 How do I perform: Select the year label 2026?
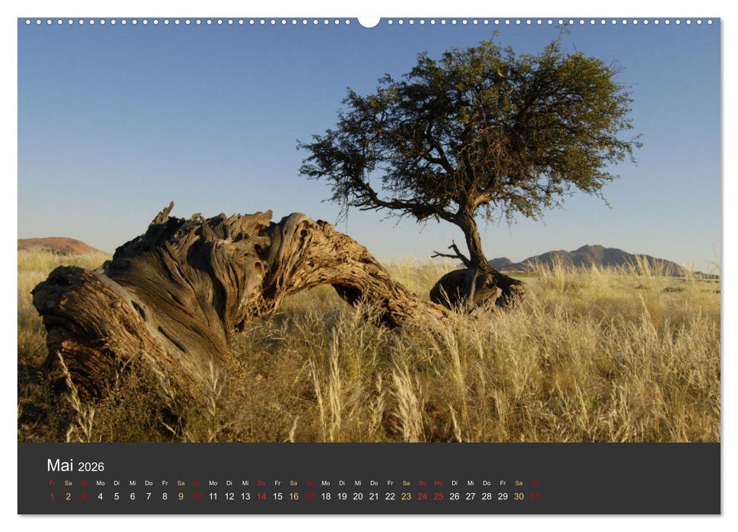[91, 467]
